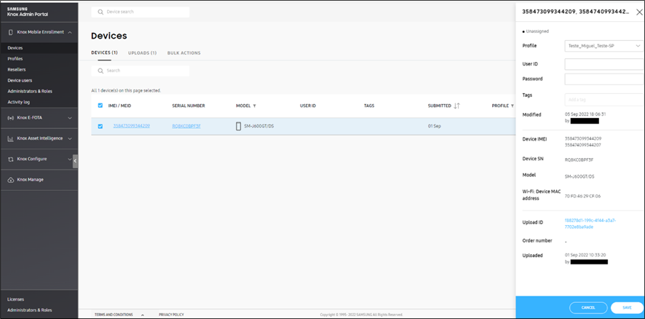Uncheck the checkbox for device 358473099344209
Image resolution: width=645 pixels, height=319 pixels.
pyautogui.click(x=100, y=127)
